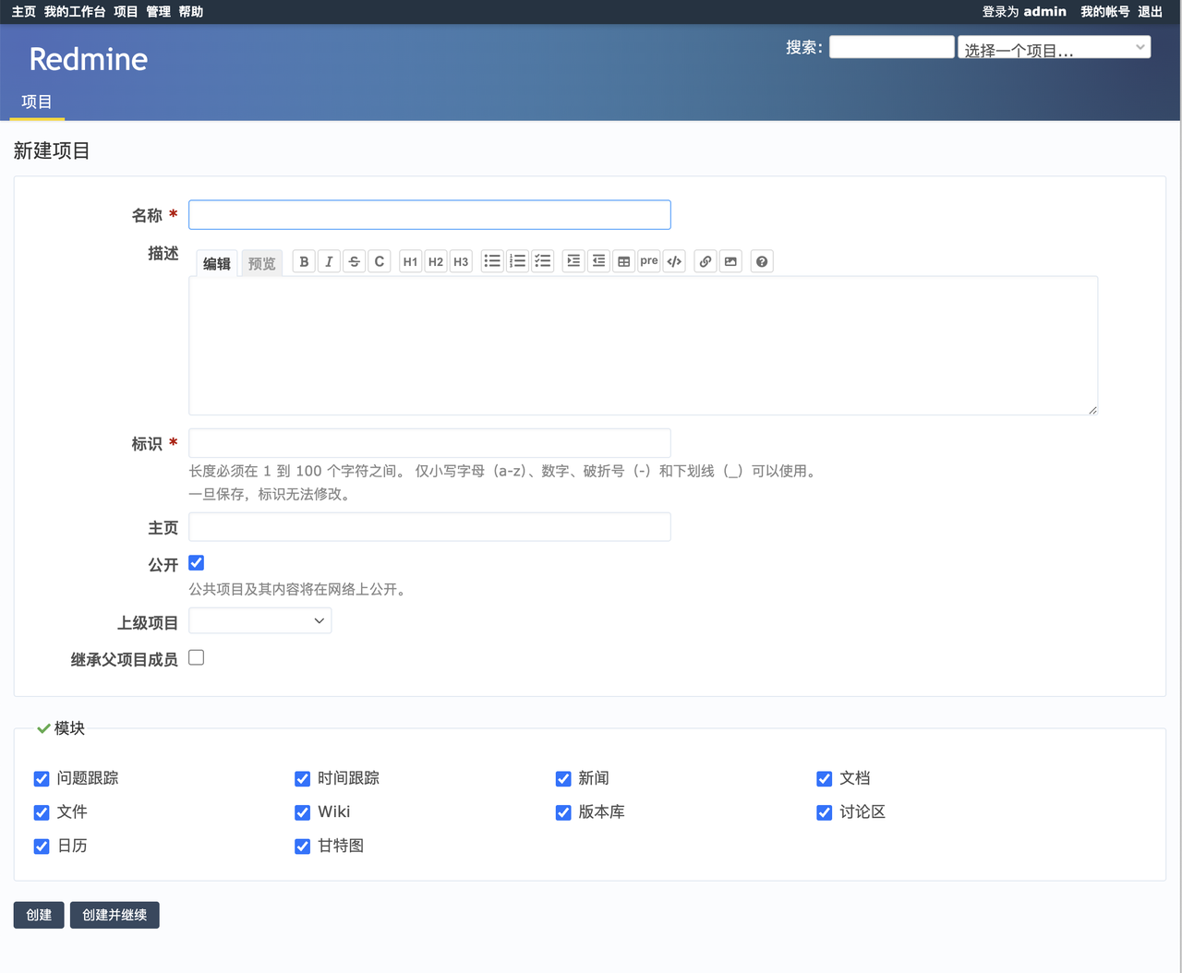Screen dimensions: 1182x973
Task: Open the 选择一个项目 dropdown
Action: click(1054, 46)
